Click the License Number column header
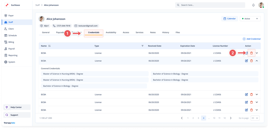Viewport: 269px width, 129px height. pos(220,46)
